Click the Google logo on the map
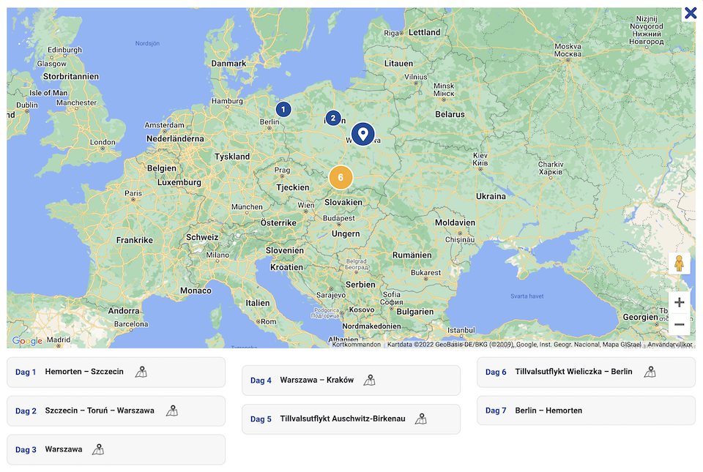Image resolution: width=703 pixels, height=472 pixels. 27,341
